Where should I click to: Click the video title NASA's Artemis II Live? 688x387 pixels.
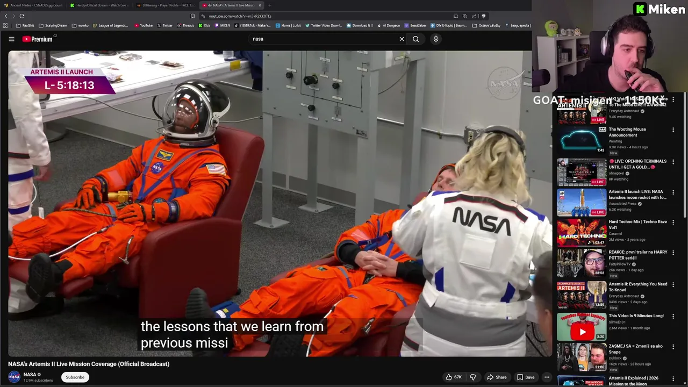89,364
